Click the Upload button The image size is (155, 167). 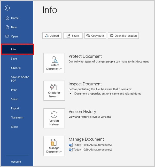pos(52,36)
